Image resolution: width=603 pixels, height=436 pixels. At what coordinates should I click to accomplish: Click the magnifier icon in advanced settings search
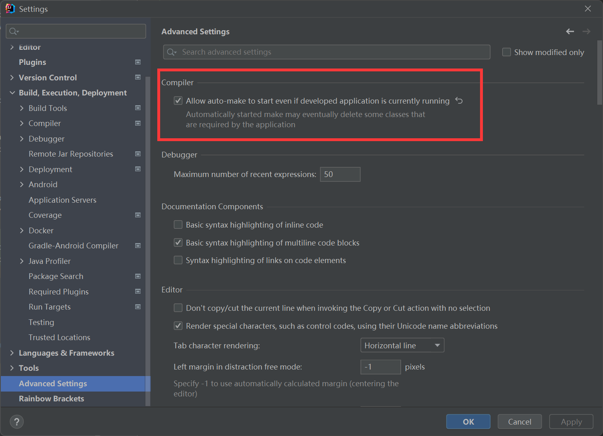click(172, 52)
